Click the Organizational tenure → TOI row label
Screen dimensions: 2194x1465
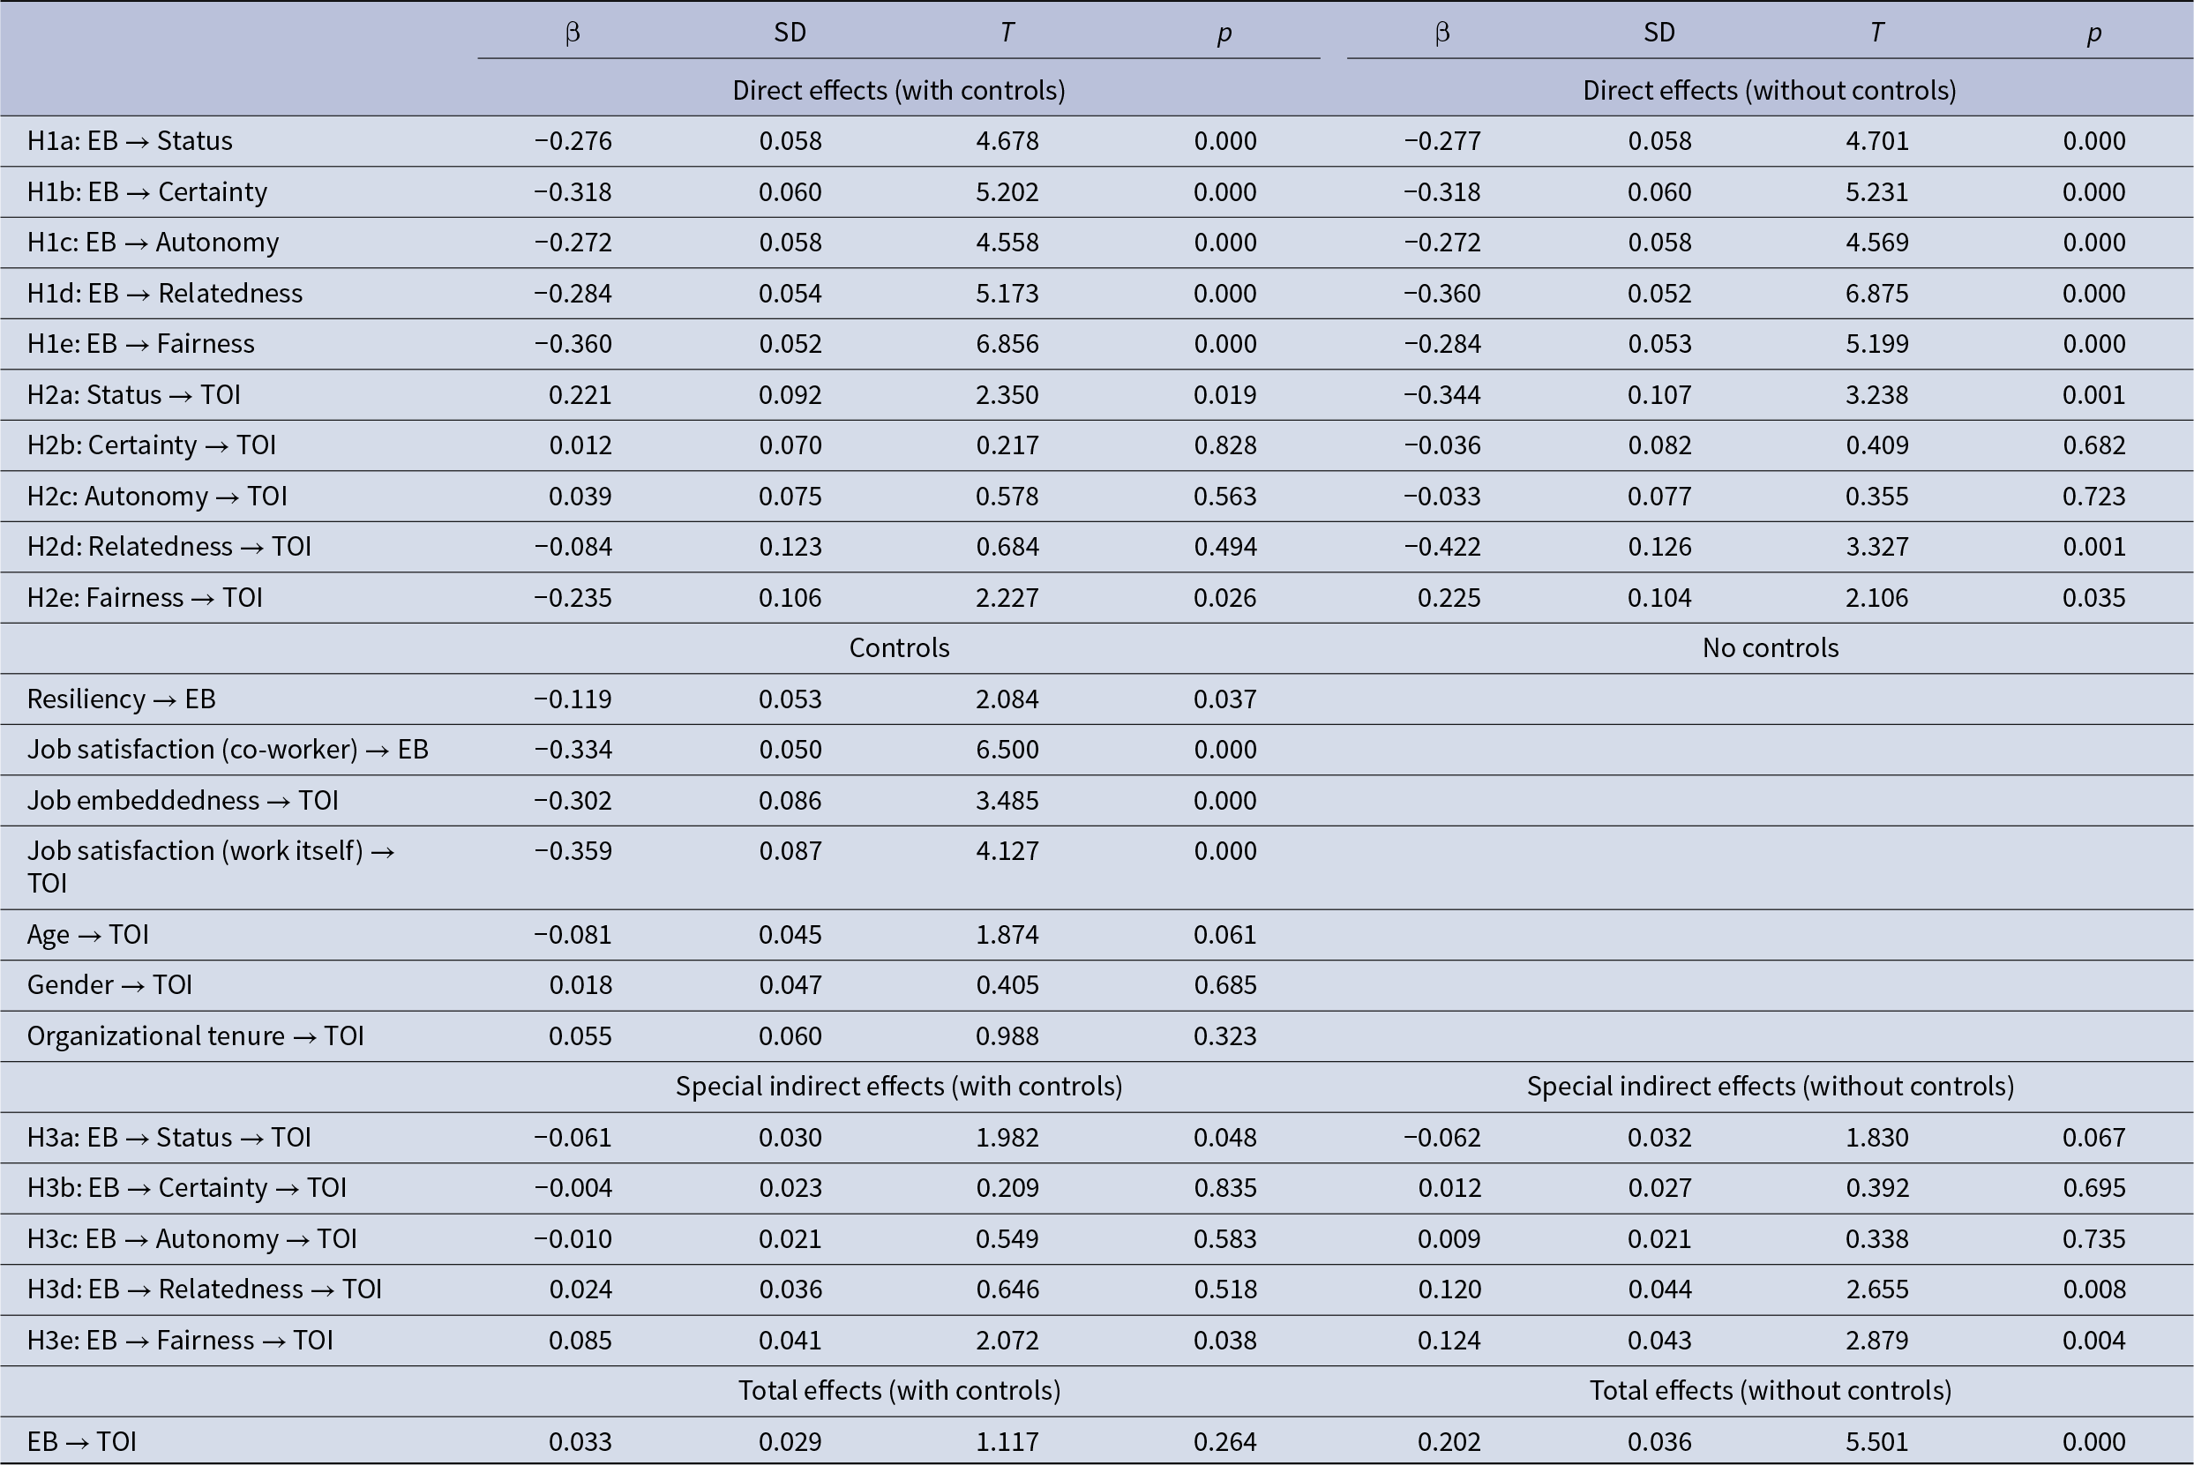click(195, 1035)
